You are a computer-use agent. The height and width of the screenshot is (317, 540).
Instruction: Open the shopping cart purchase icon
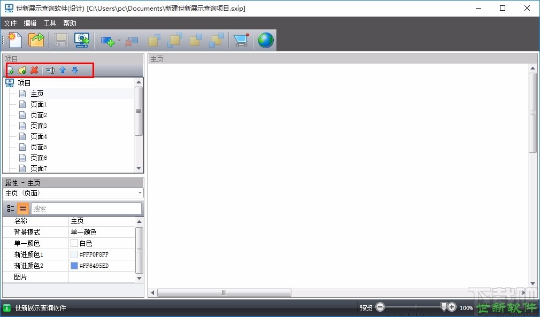[241, 40]
